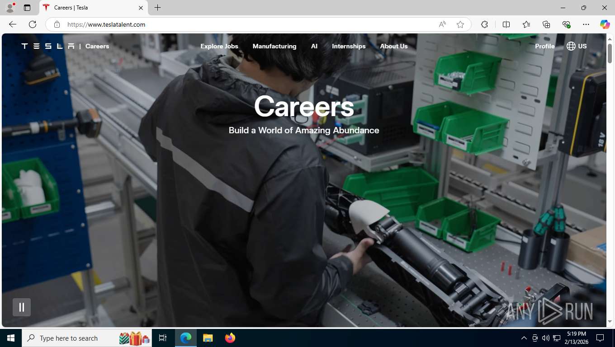
Task: Click the Tesla logo in header
Action: coord(48,46)
